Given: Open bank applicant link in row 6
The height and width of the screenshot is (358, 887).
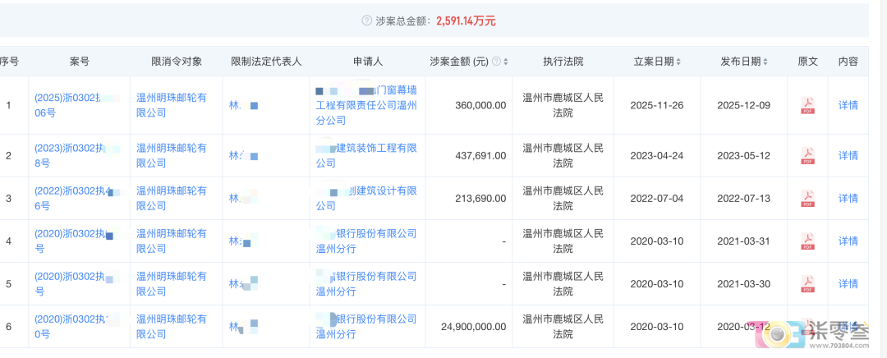Looking at the screenshot, I should pyautogui.click(x=366, y=327).
